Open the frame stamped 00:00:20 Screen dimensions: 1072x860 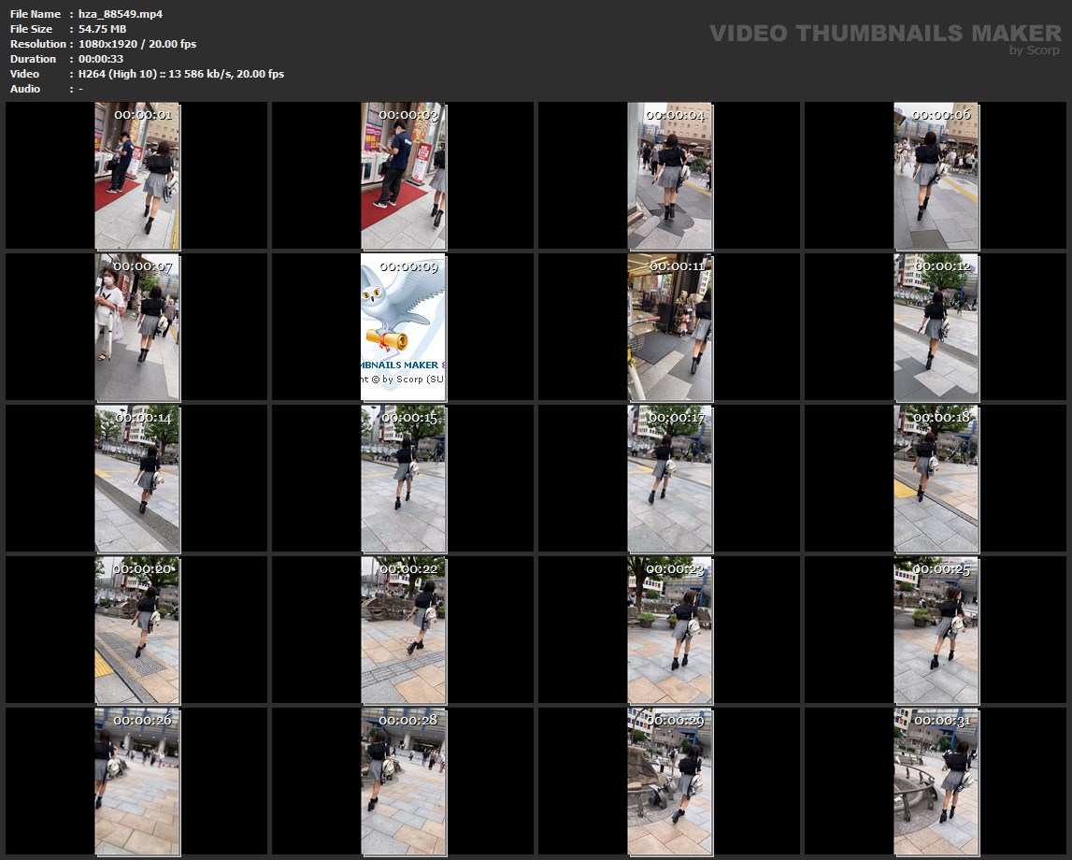[x=136, y=630]
